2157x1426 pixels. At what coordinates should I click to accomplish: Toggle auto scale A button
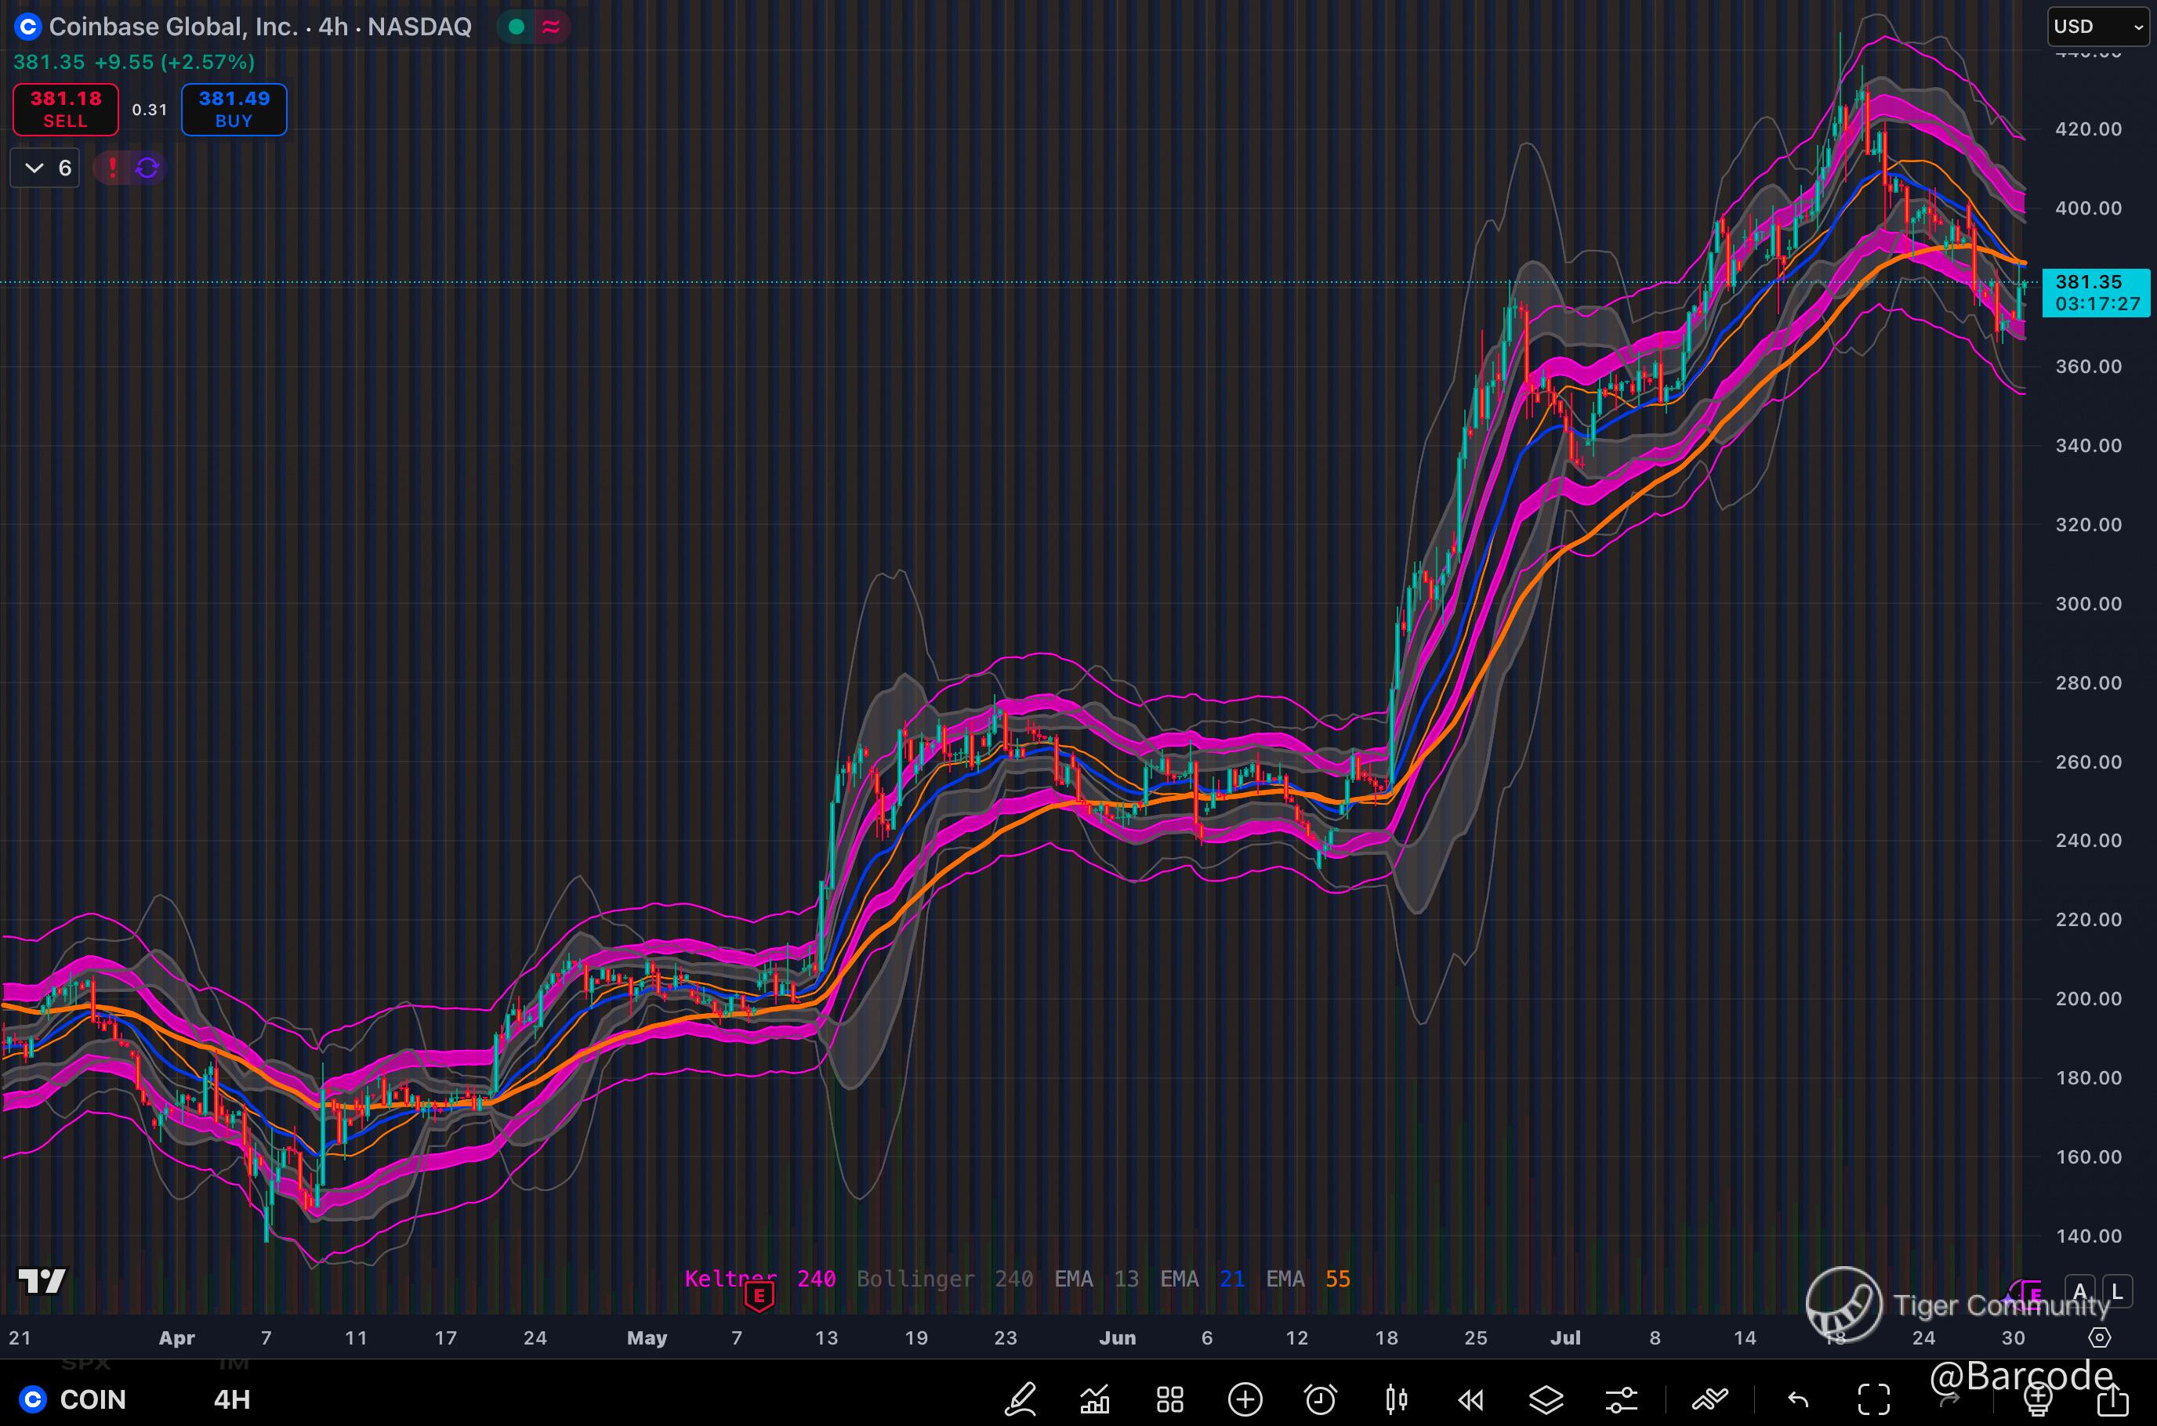(x=2079, y=1291)
